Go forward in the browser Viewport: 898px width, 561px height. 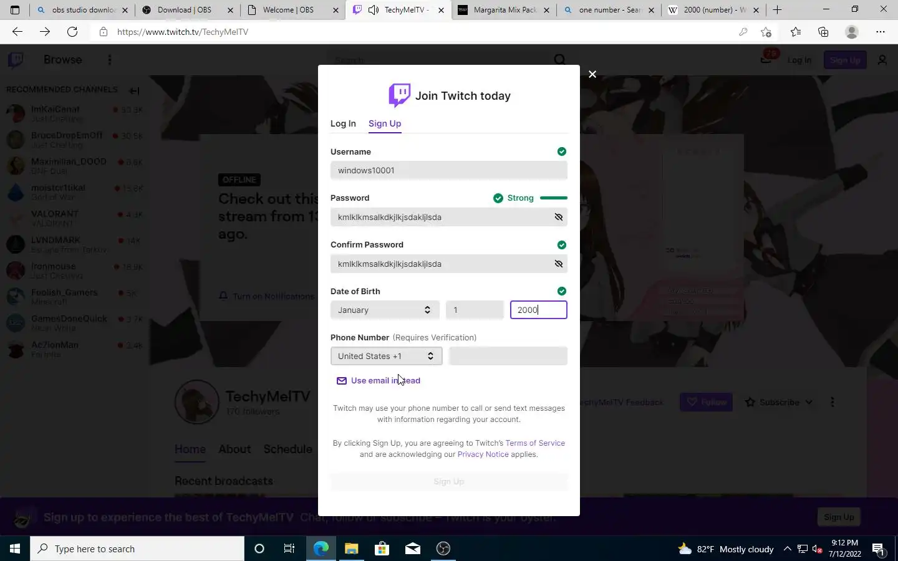tap(45, 32)
